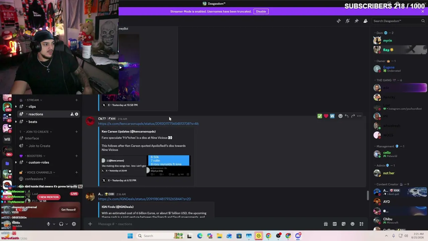The image size is (428, 241).
Task: Open attachment plus button in message bar
Action: click(x=90, y=224)
